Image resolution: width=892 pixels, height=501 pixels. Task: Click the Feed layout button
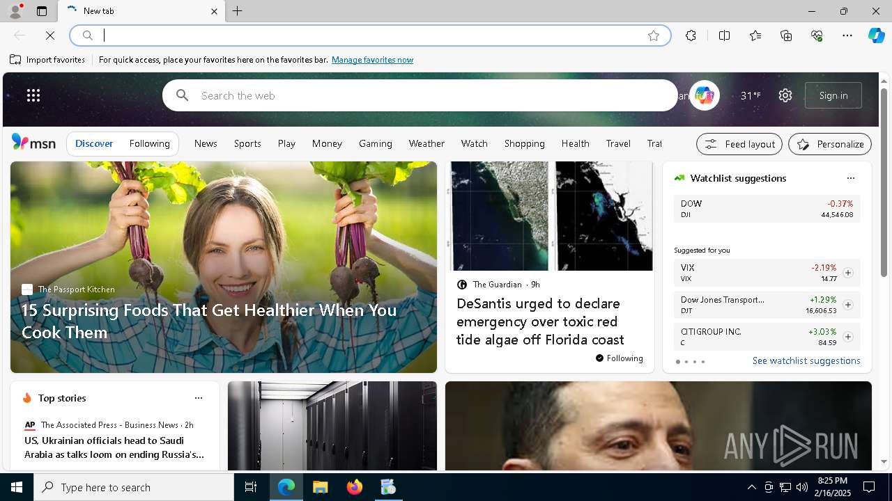tap(739, 144)
